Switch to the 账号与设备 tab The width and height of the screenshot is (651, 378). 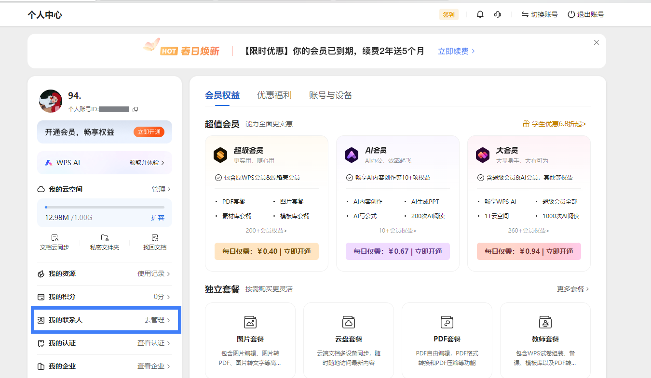tap(331, 95)
